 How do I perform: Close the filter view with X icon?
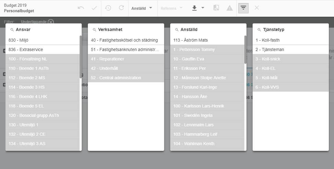pos(257,8)
